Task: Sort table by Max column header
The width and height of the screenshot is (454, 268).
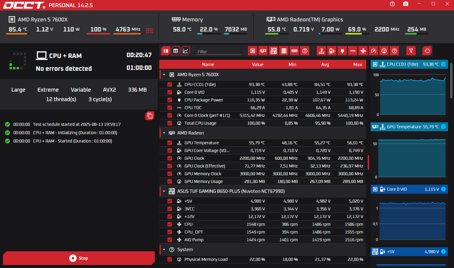Action: [x=358, y=65]
